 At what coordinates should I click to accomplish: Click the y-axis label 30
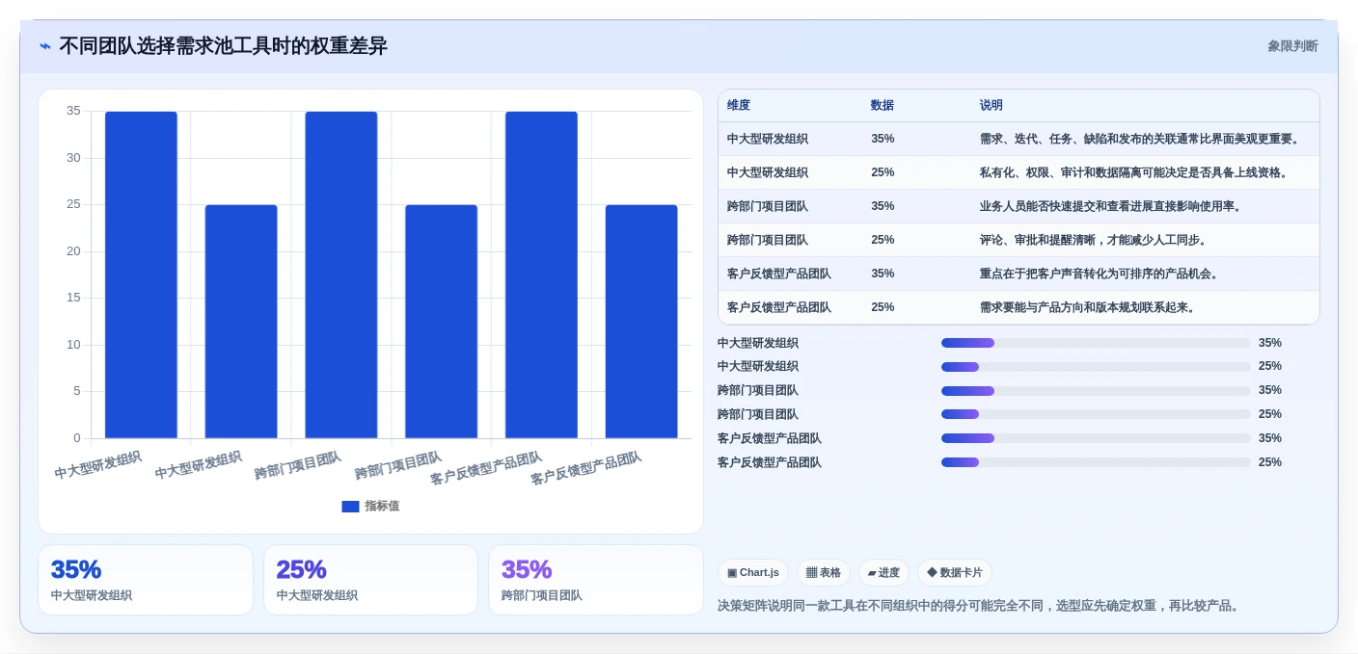pyautogui.click(x=73, y=158)
